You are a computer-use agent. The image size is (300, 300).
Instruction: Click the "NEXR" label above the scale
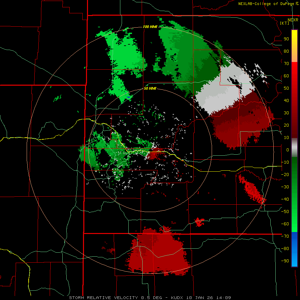click(293, 20)
